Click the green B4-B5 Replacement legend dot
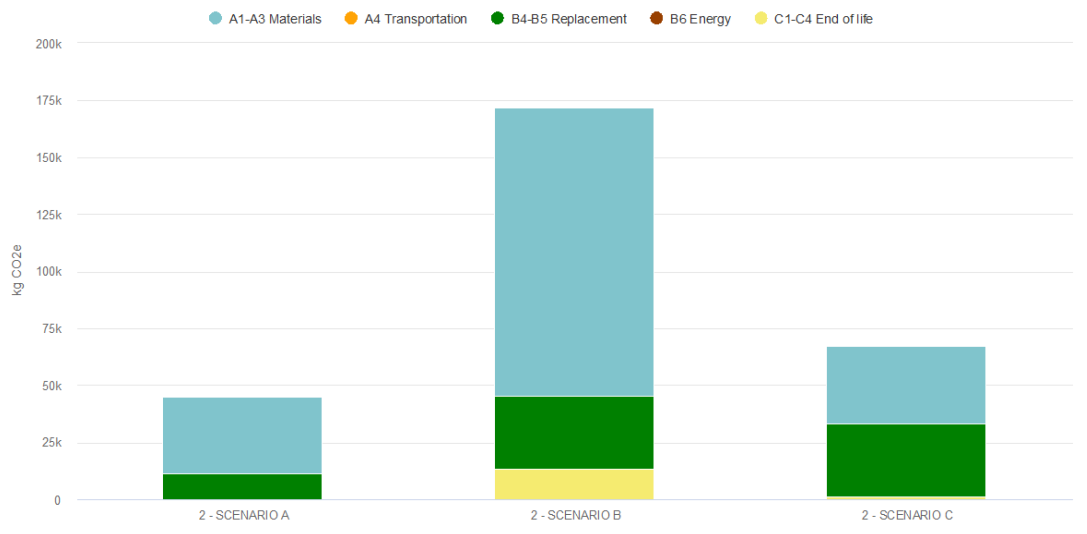The width and height of the screenshot is (1087, 534). [x=497, y=18]
